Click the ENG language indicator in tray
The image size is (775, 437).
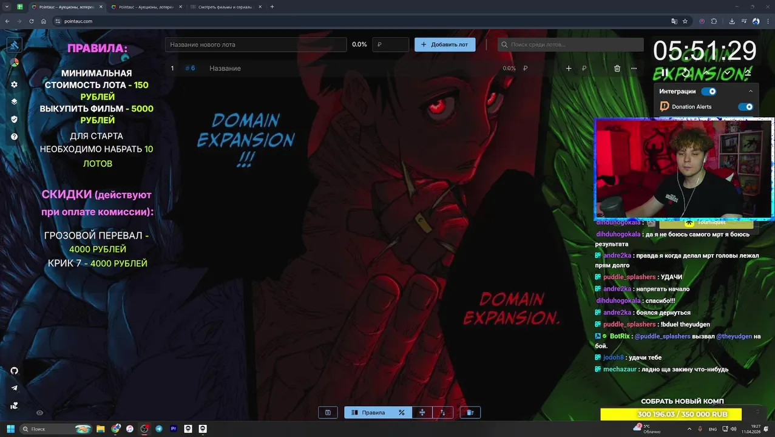[712, 429]
